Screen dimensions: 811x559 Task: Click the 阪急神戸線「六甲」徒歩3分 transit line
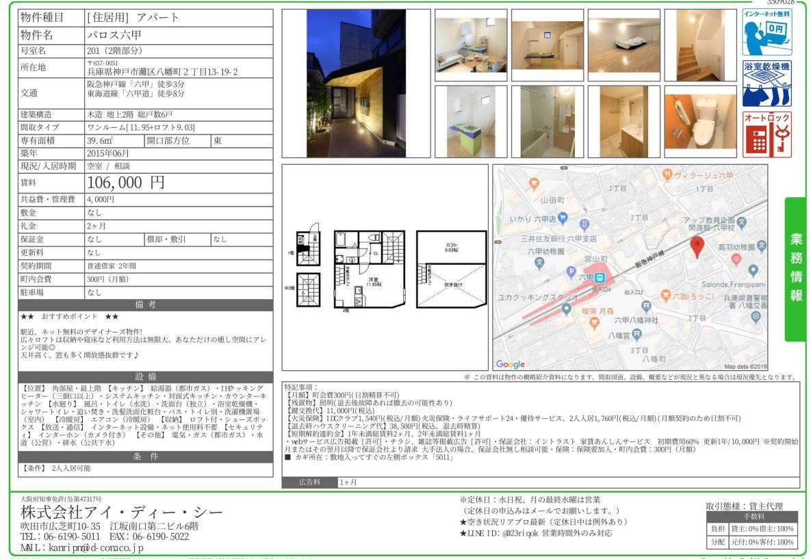pyautogui.click(x=136, y=83)
